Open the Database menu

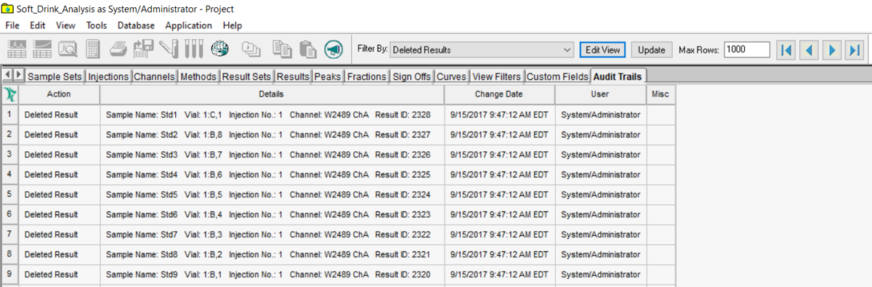tap(137, 25)
